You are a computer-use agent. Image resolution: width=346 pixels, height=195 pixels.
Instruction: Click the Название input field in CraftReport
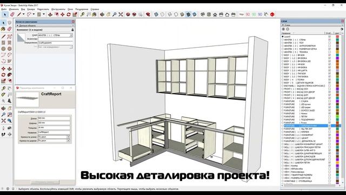54,132
